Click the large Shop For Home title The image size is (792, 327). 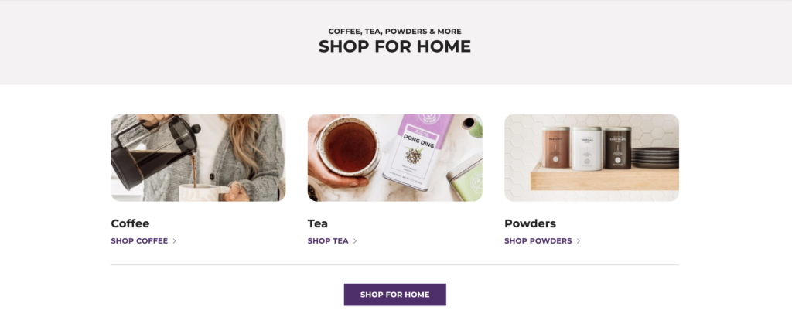pyautogui.click(x=395, y=46)
